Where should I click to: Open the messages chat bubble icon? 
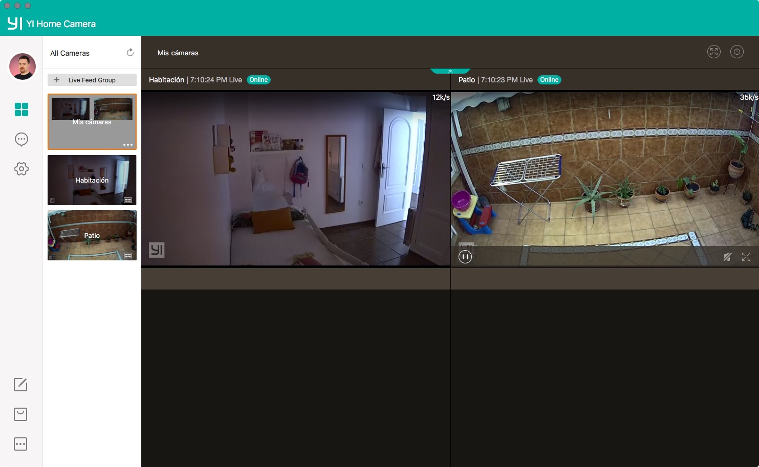click(21, 139)
